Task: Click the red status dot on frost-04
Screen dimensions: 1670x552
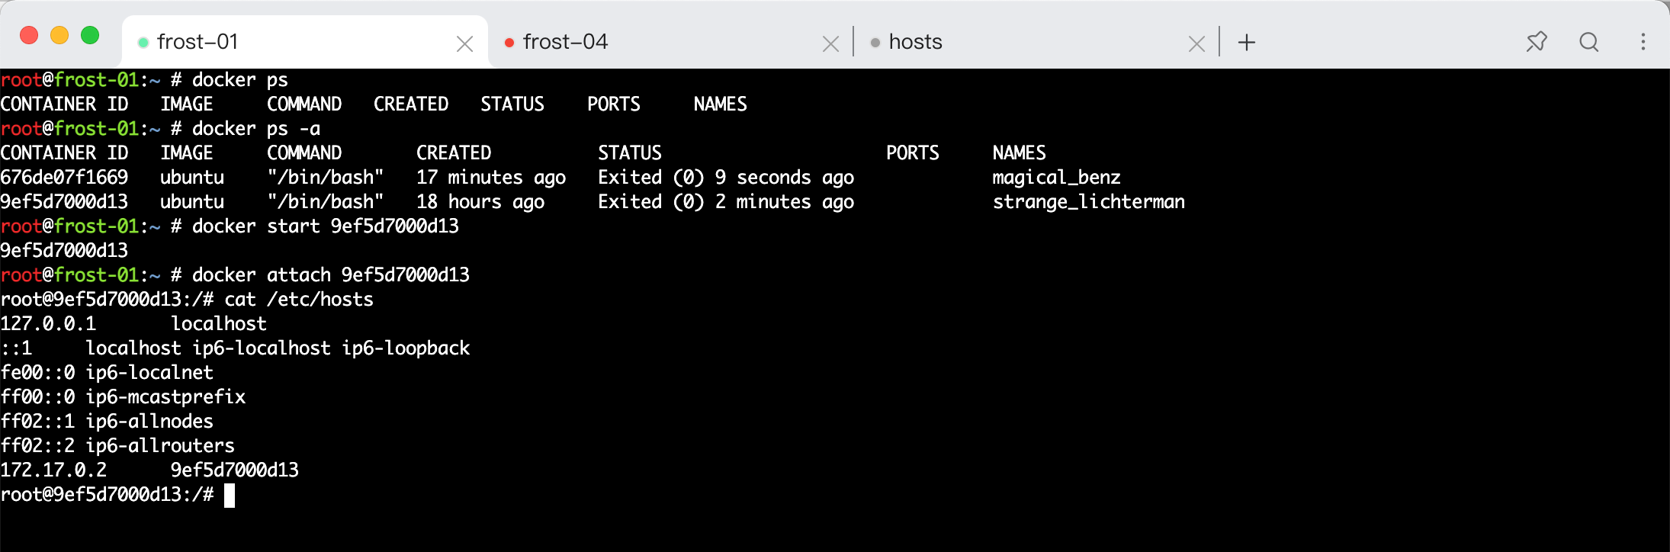Action: point(509,43)
